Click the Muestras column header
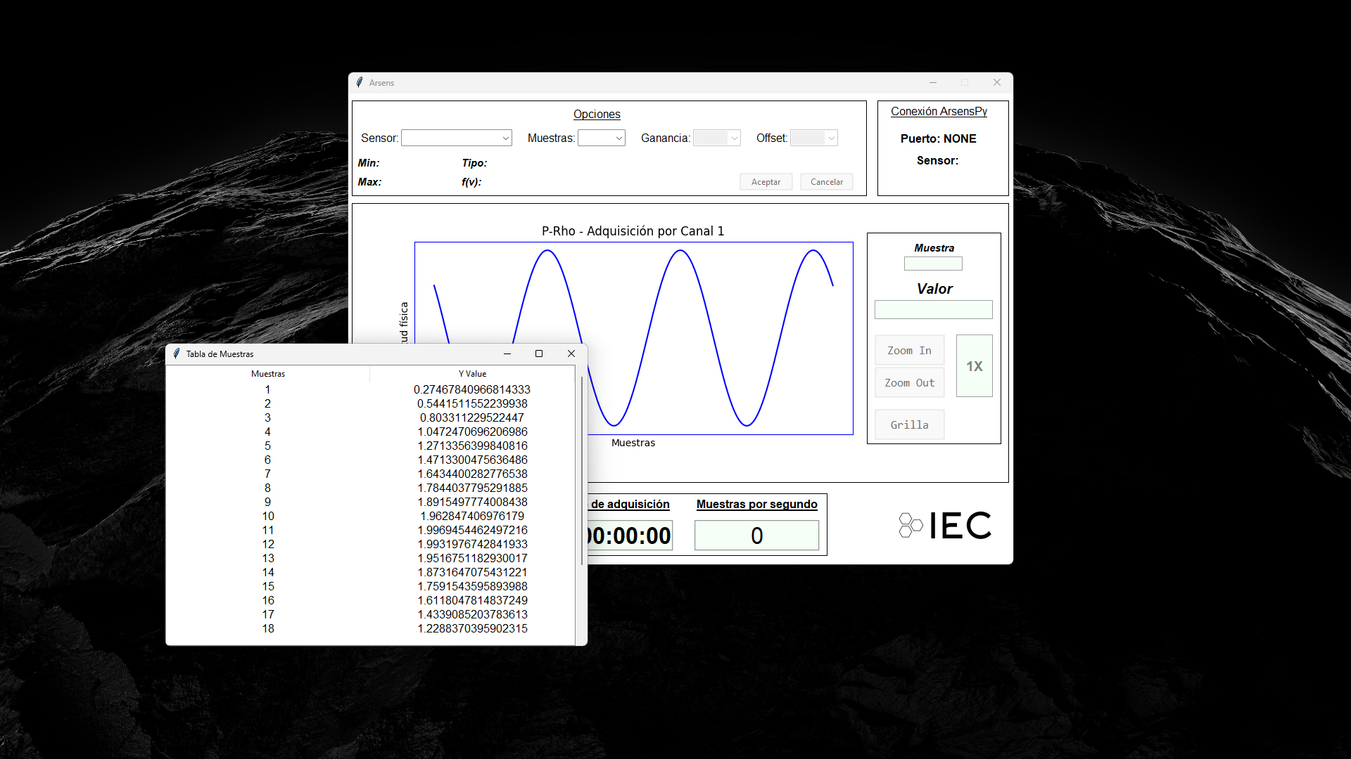 coord(268,374)
